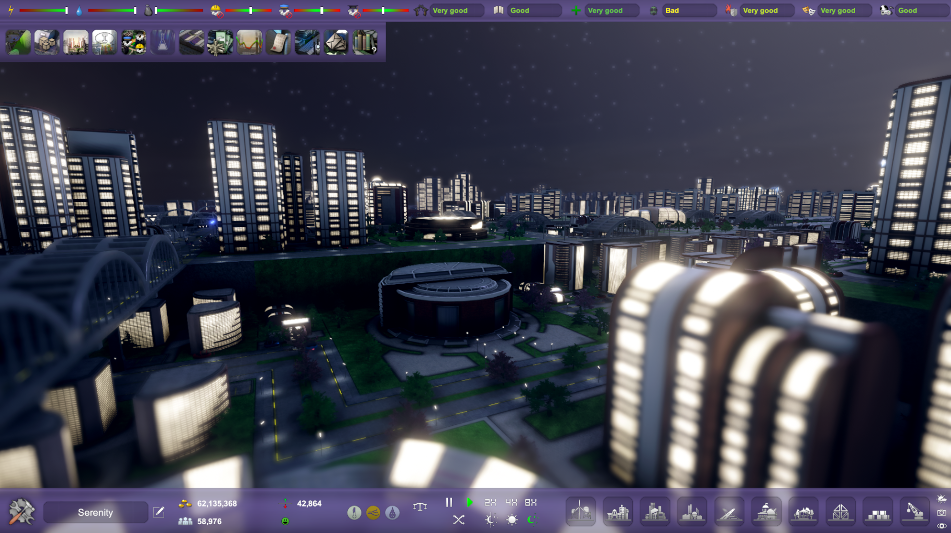951x533 pixels.
Task: Select the night moon mode
Action: (x=532, y=519)
